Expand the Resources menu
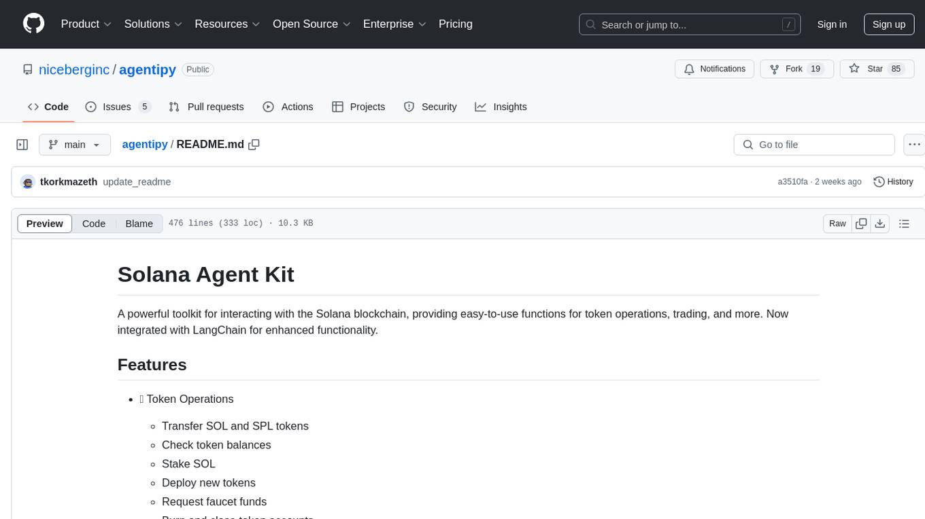 point(227,24)
